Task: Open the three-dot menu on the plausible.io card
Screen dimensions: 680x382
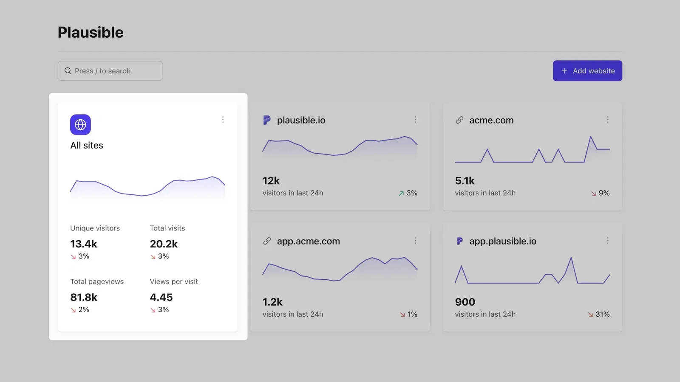Action: [416, 120]
